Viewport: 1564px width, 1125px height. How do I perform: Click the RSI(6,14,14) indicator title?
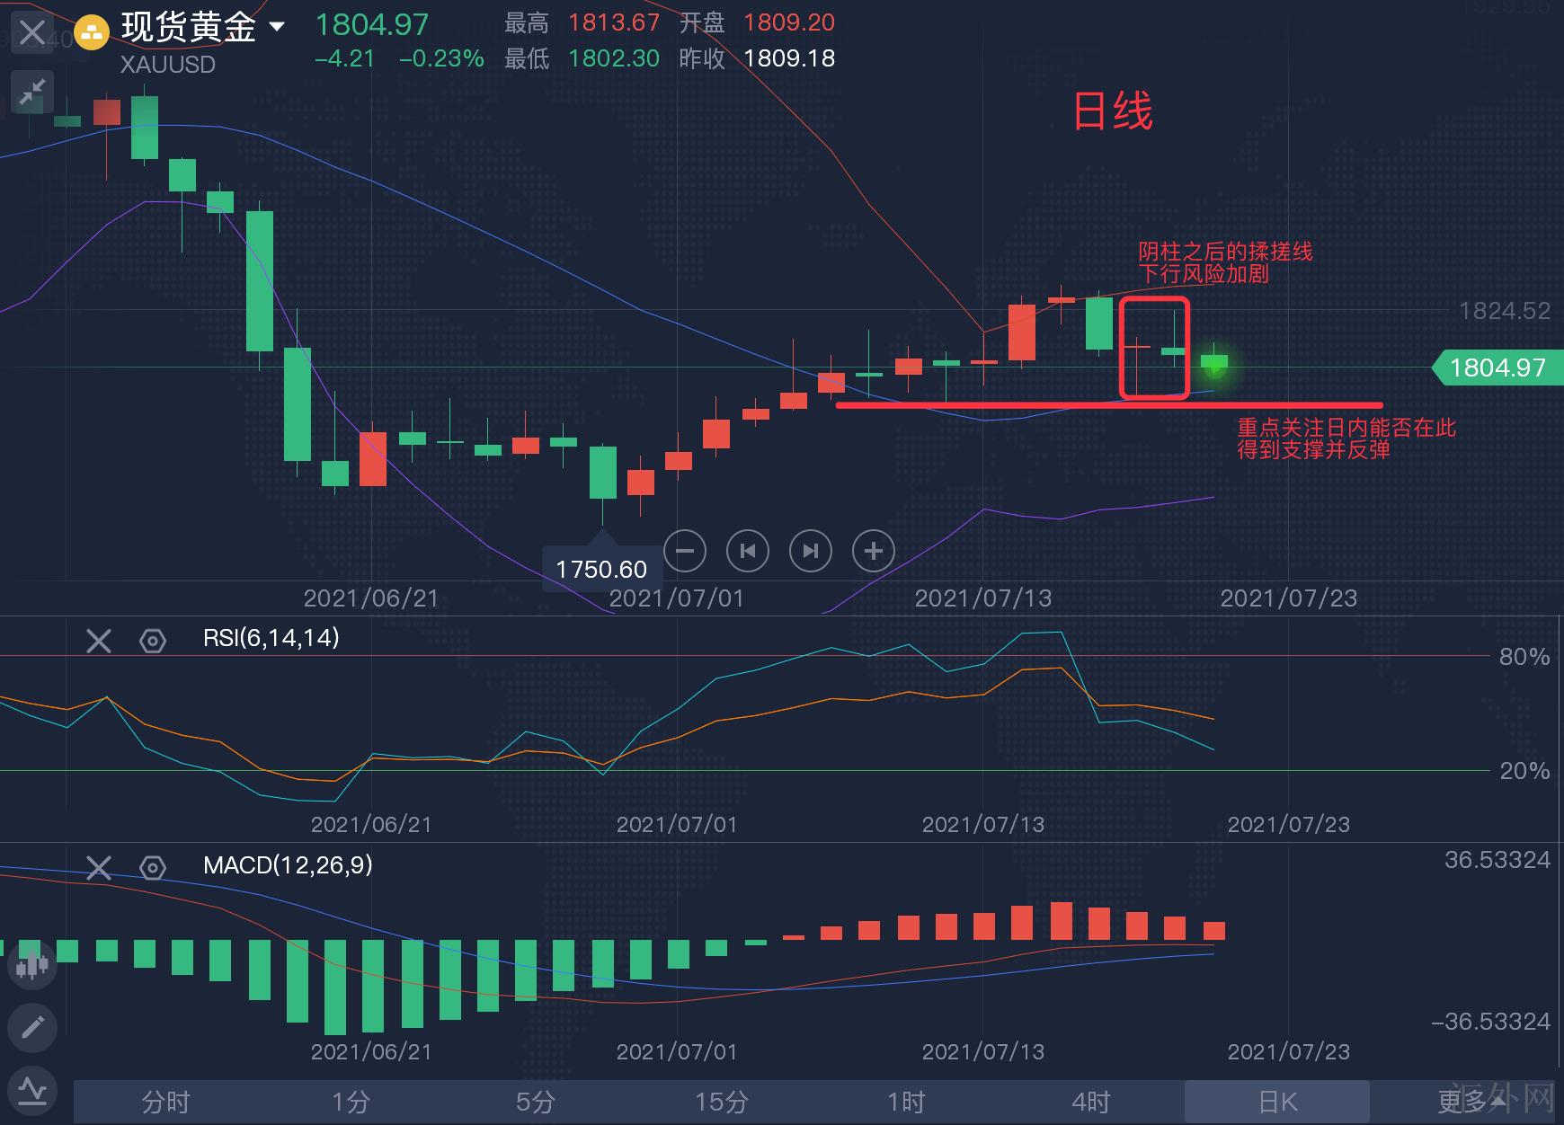tap(271, 638)
